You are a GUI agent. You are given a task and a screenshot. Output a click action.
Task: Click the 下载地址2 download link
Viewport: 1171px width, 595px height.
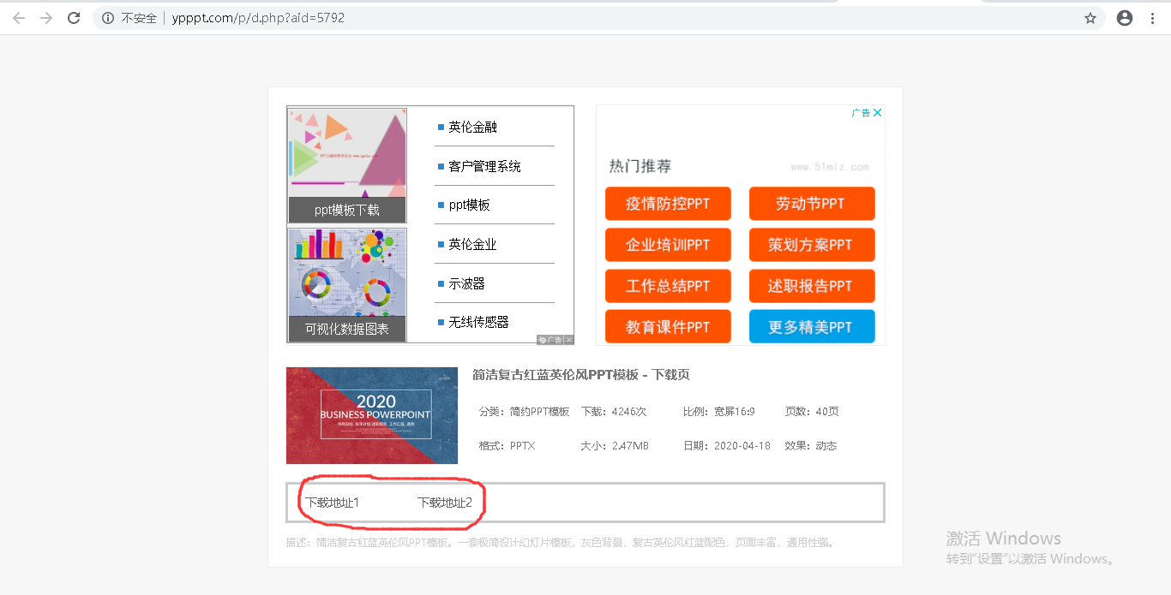coord(445,503)
